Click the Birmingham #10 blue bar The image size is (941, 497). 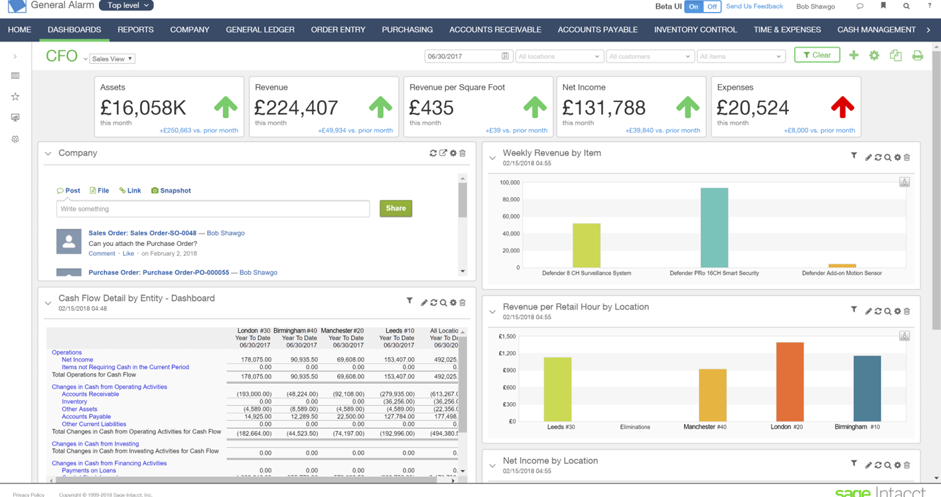(x=867, y=388)
